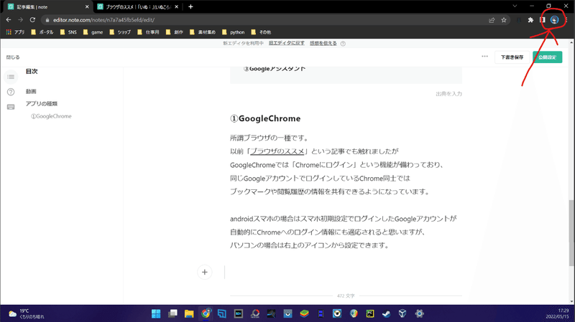Save draft with 下書き保存 button

pyautogui.click(x=512, y=57)
